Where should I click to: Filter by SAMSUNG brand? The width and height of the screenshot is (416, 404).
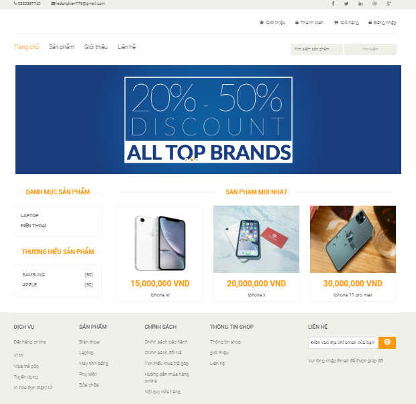click(x=34, y=274)
